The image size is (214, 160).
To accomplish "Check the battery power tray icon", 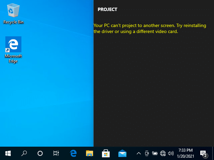I will [x=154, y=153].
